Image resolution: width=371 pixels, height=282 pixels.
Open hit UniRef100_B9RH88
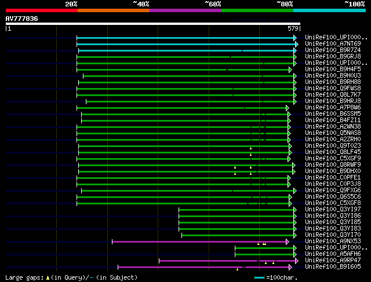333,82
